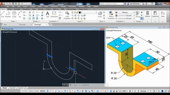Select the Line tool
The width and height of the screenshot is (170, 95).
tap(2, 14)
